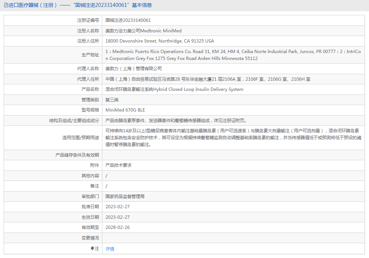This screenshot has height=258, width=369.
Task: Click the 注册人住所 label
Action: [88, 41]
